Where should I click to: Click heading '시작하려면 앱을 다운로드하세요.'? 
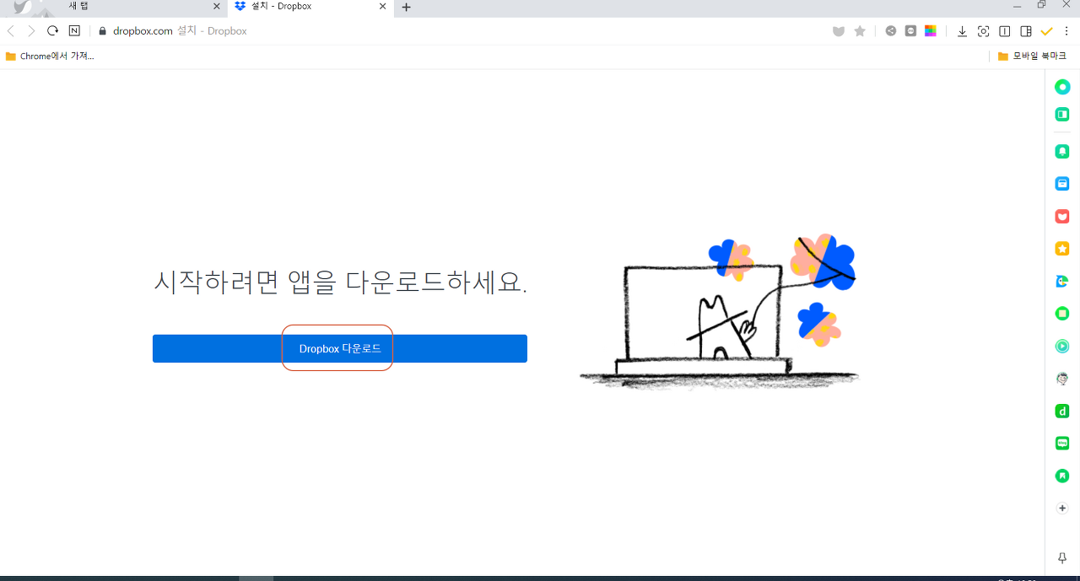coord(340,282)
